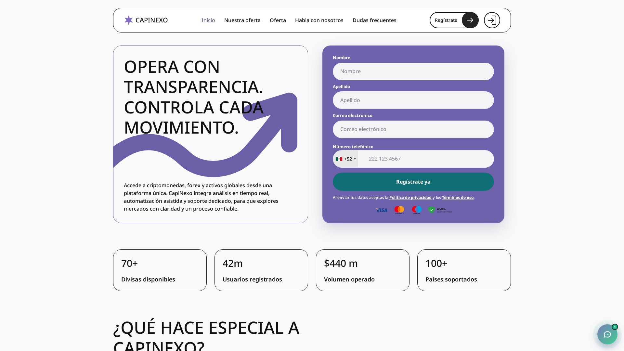The height and width of the screenshot is (351, 624).
Task: Click the Mastercard payment logo
Action: [x=399, y=210]
